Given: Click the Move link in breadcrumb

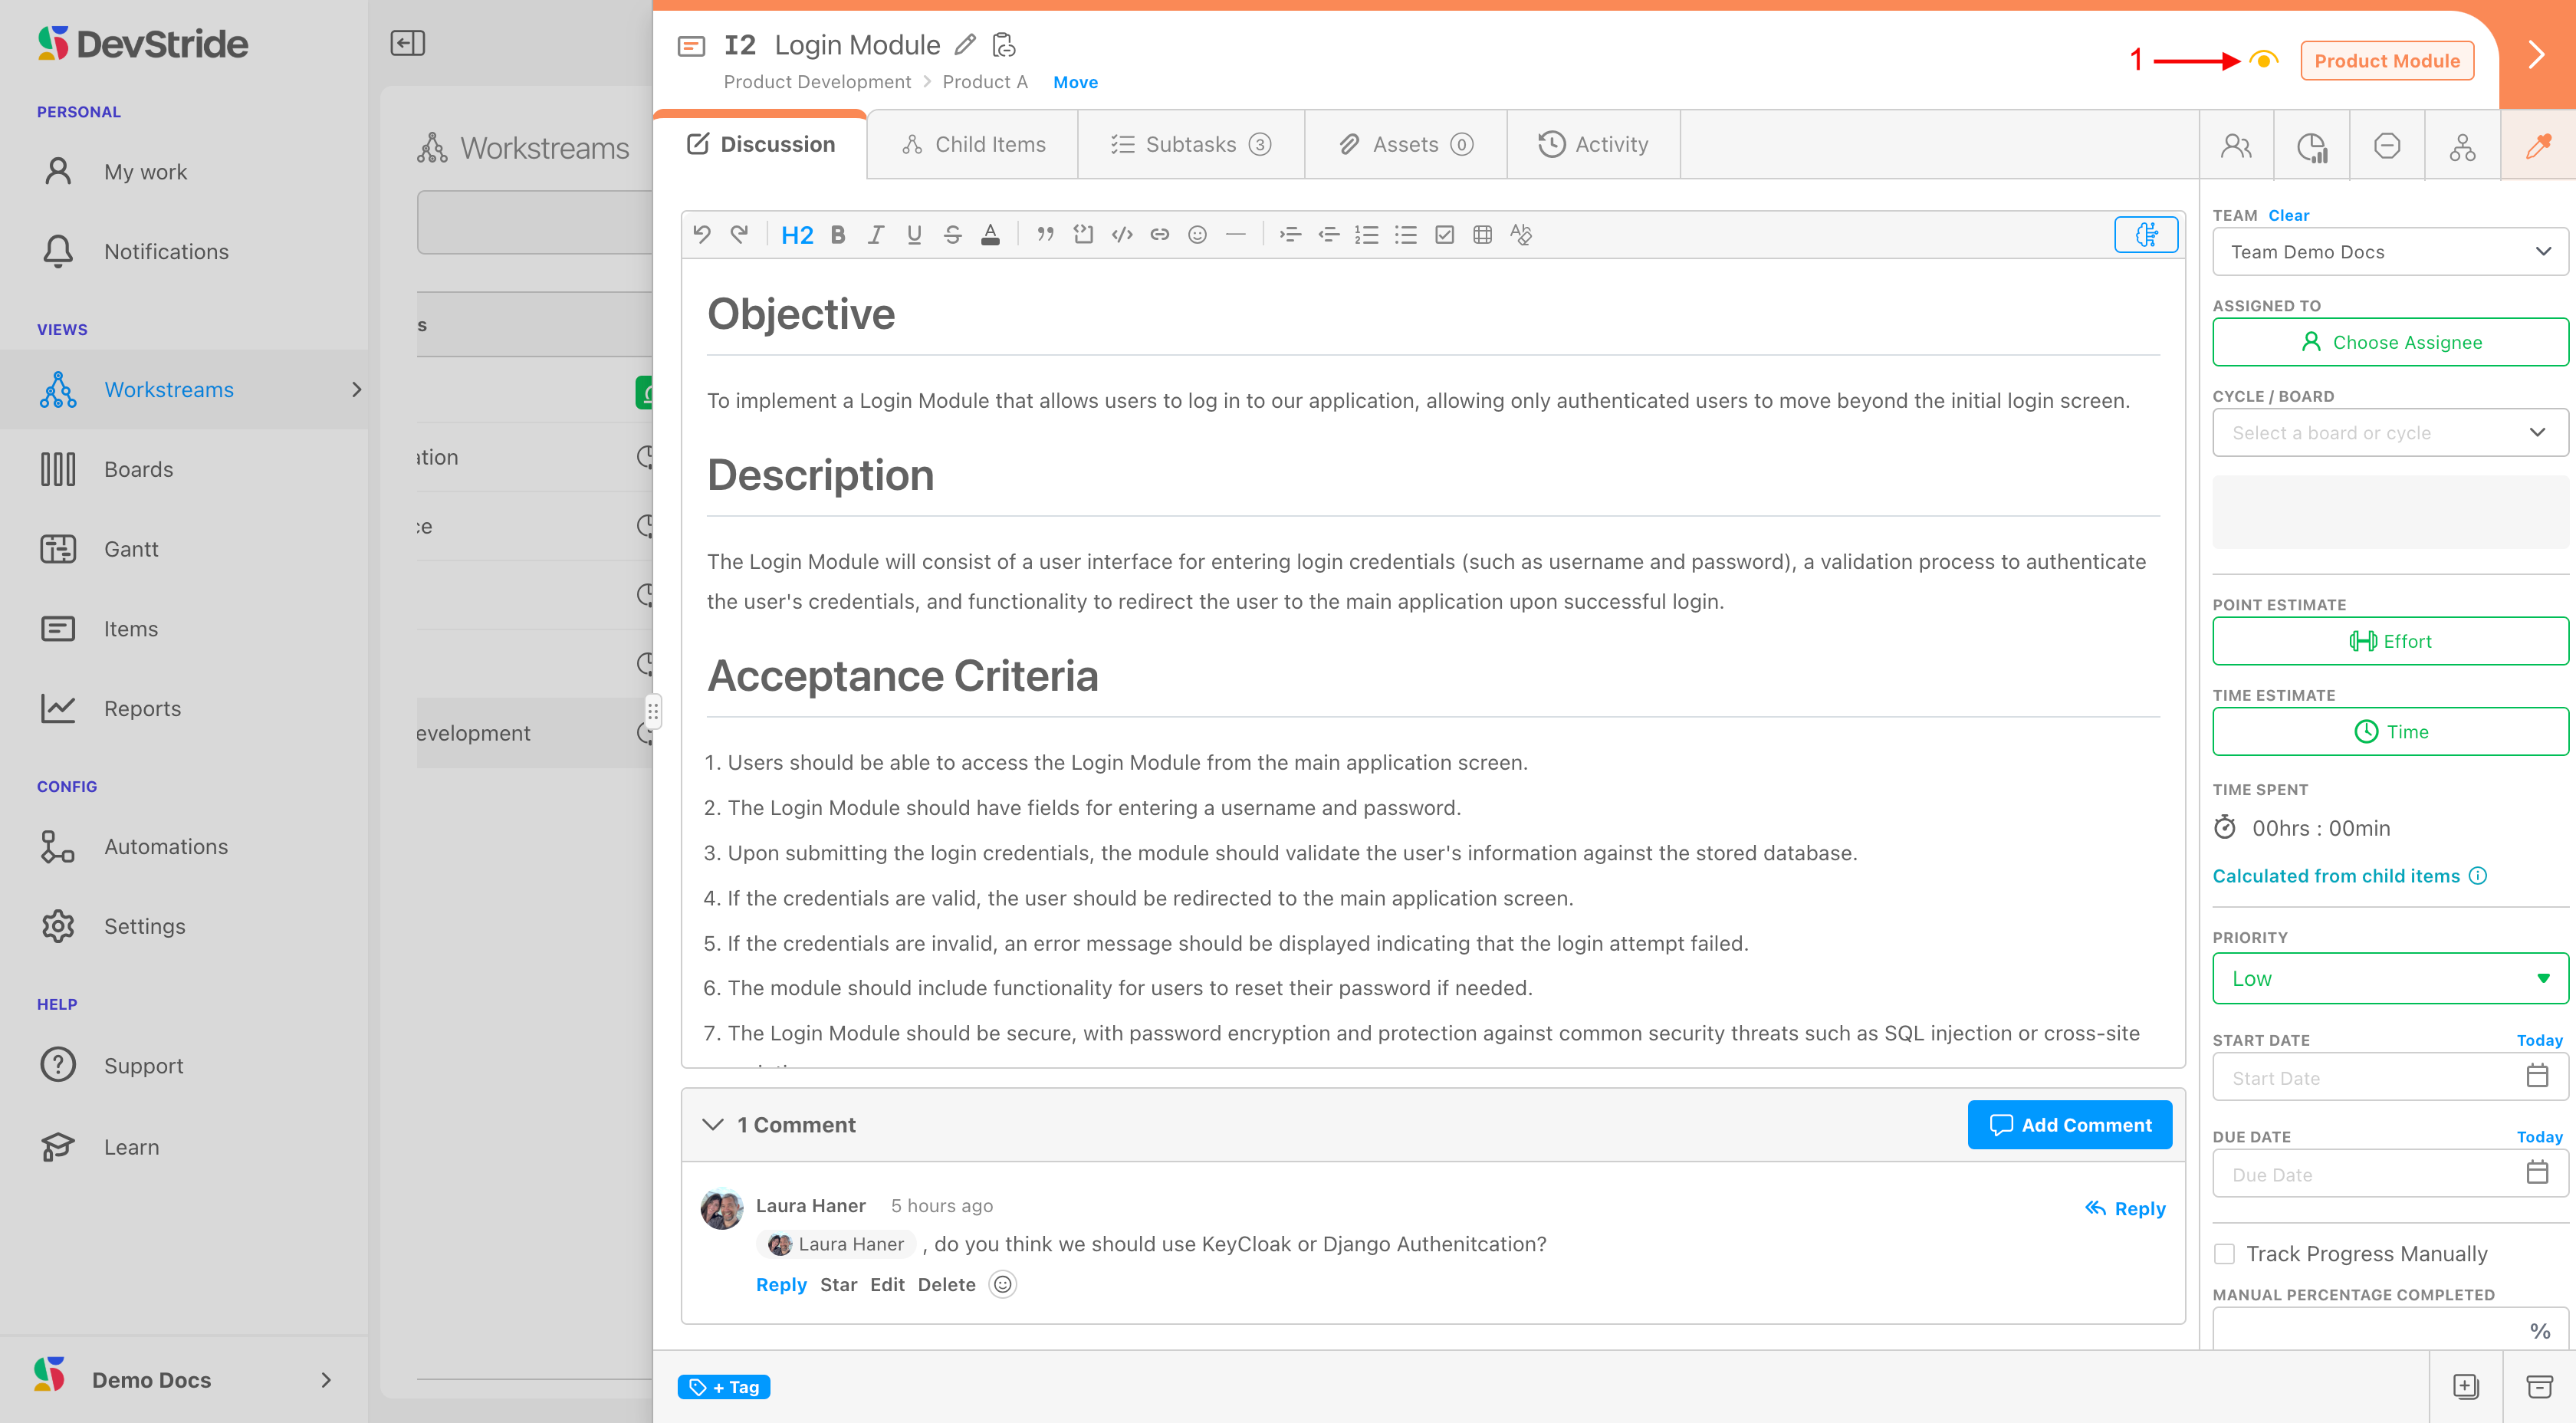Looking at the screenshot, I should click(1075, 82).
